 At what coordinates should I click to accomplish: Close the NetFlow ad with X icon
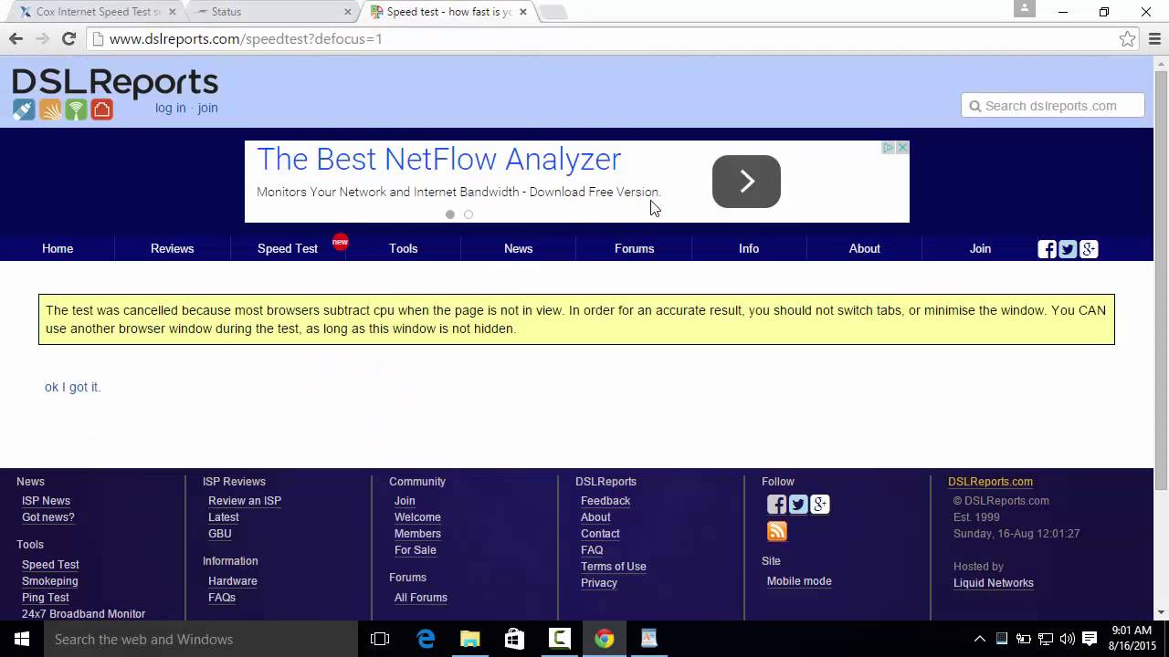coord(902,148)
